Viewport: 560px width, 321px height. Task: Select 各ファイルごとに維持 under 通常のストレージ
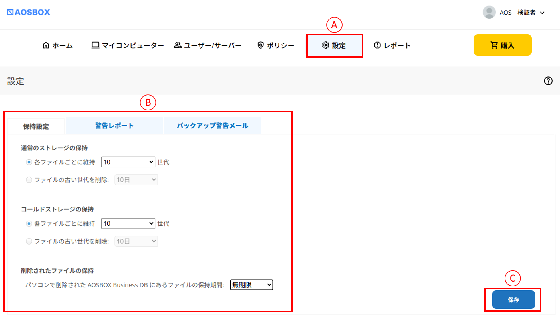coord(29,162)
